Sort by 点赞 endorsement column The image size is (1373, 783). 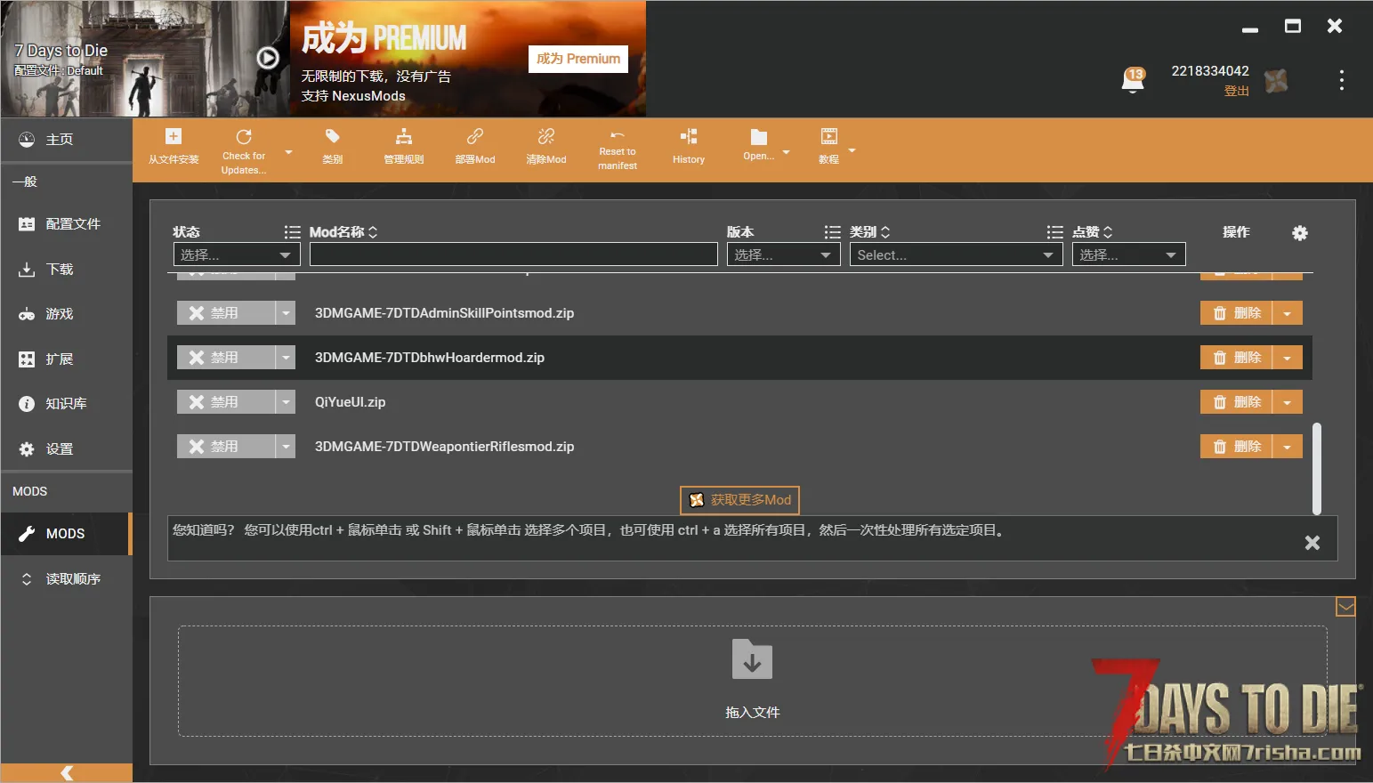(x=1108, y=232)
